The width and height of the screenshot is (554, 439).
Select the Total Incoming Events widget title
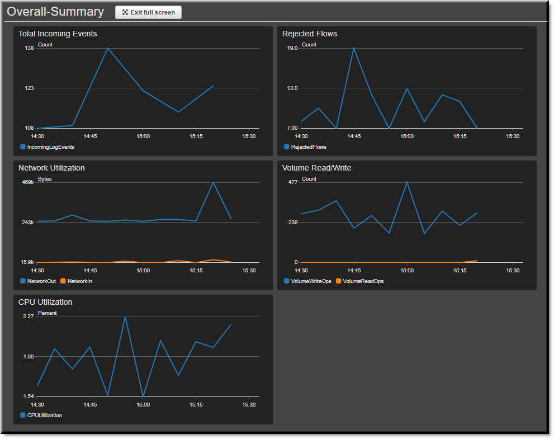click(58, 34)
